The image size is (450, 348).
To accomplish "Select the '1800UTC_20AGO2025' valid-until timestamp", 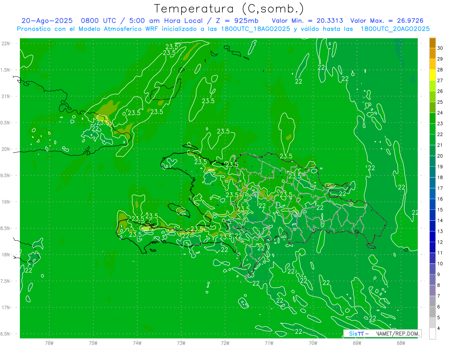I will (x=395, y=29).
